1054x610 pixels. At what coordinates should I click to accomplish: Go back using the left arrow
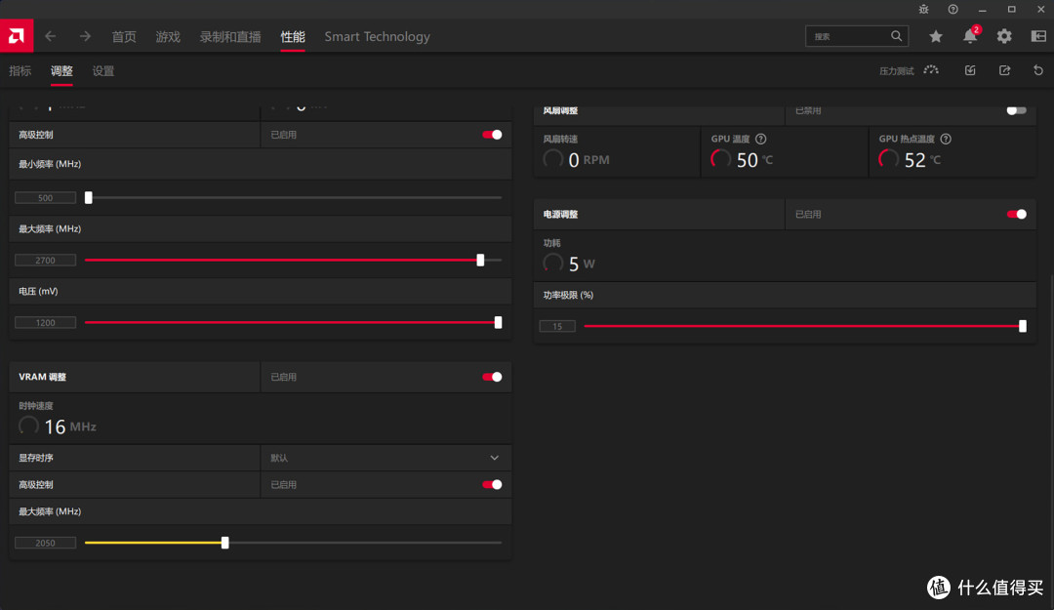click(x=51, y=36)
